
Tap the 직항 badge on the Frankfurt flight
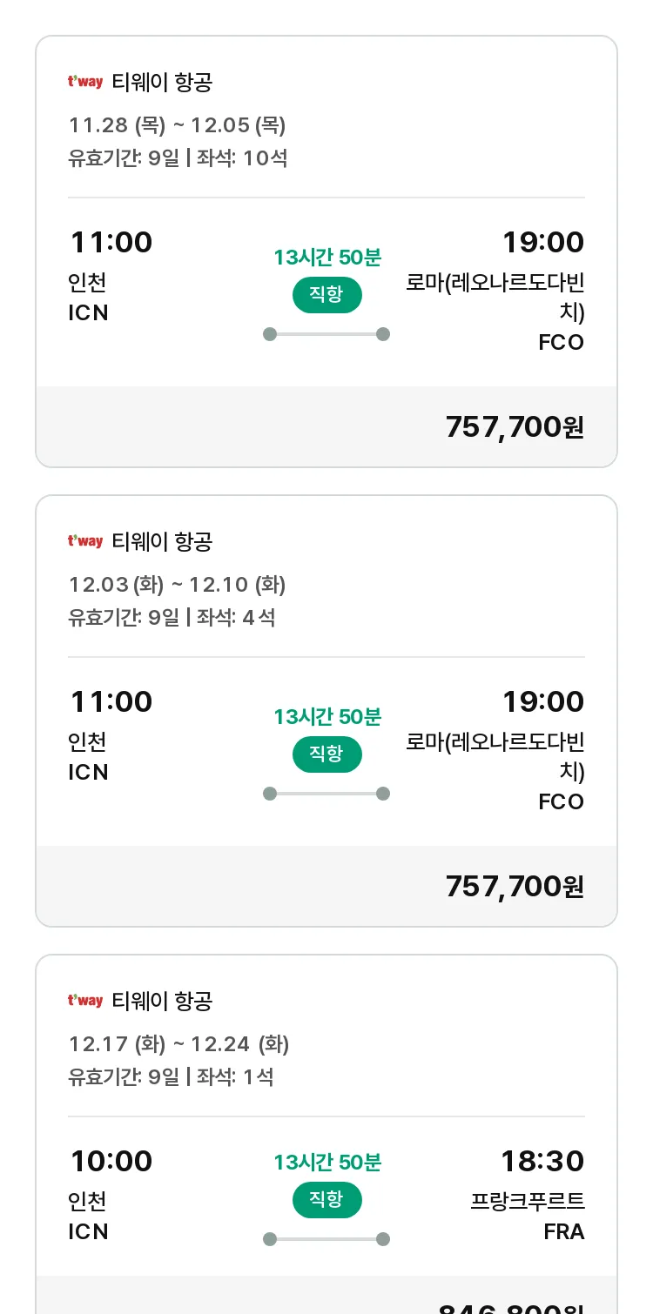[x=326, y=1200]
